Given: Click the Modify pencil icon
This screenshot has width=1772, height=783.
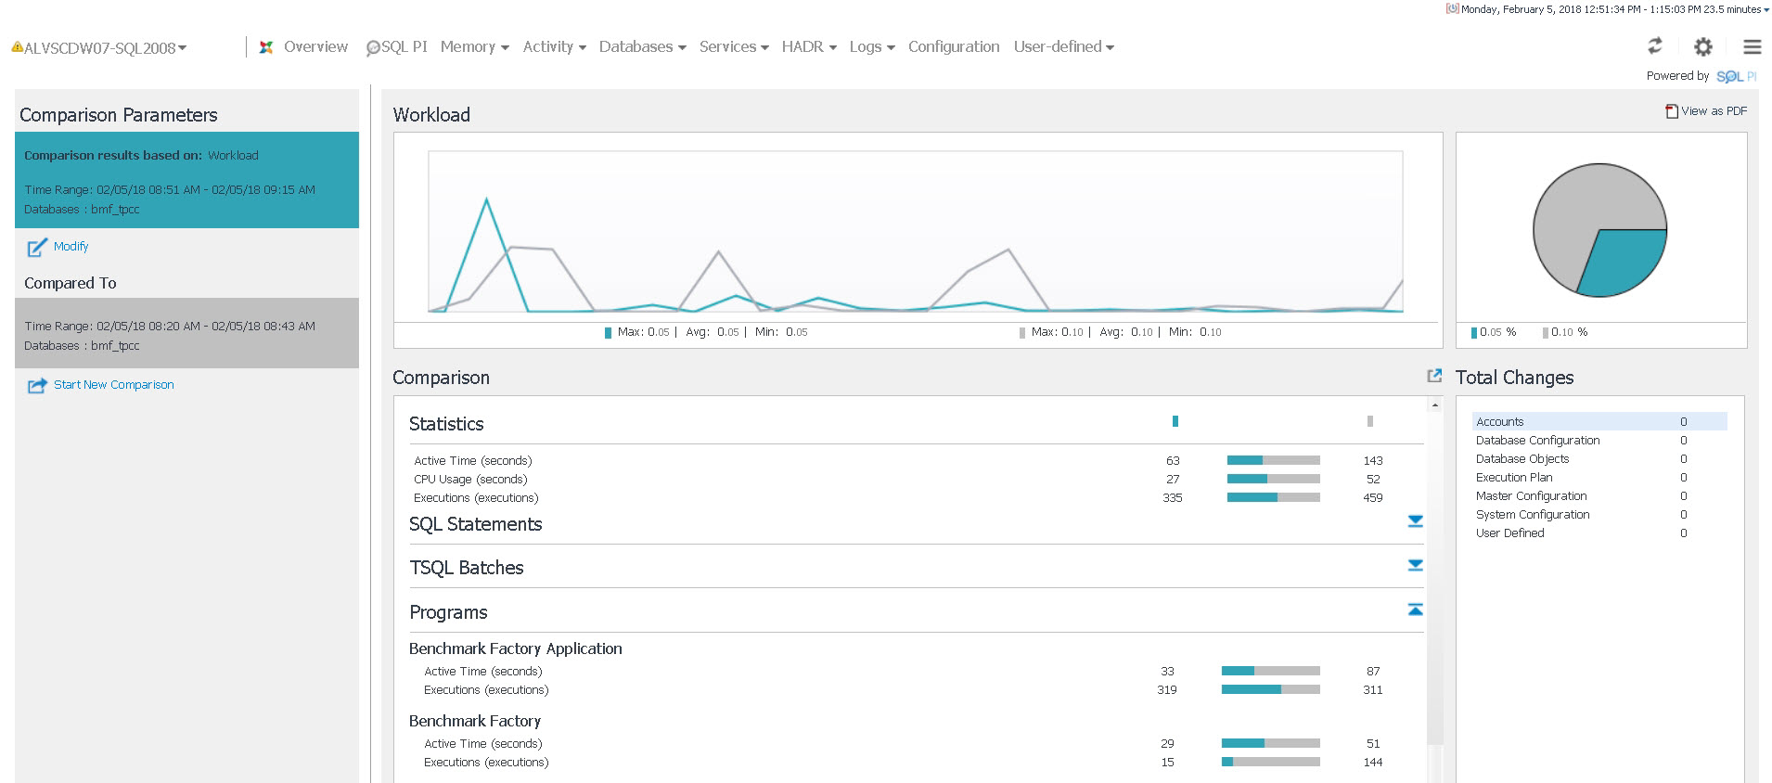Looking at the screenshot, I should pos(36,247).
